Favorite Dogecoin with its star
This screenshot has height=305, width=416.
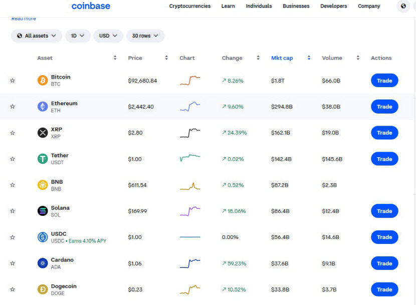[x=13, y=289]
